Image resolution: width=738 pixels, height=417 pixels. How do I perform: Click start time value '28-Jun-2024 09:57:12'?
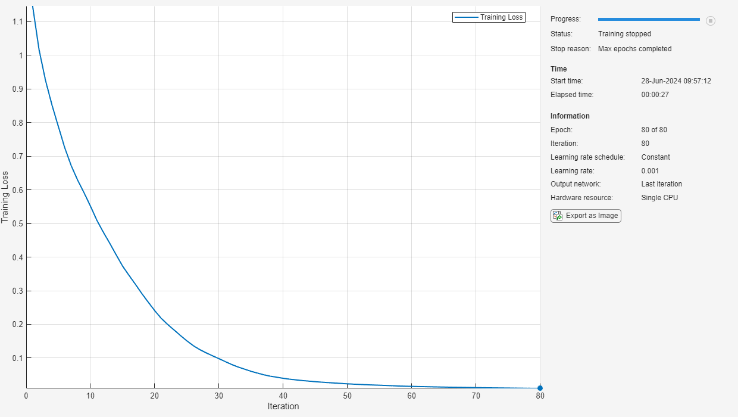[676, 81]
